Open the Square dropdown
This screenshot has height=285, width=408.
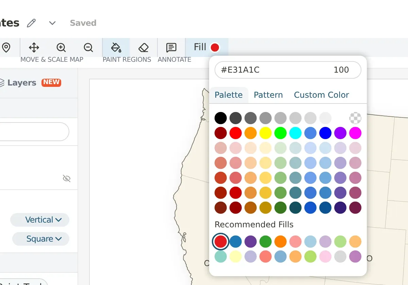(41, 239)
